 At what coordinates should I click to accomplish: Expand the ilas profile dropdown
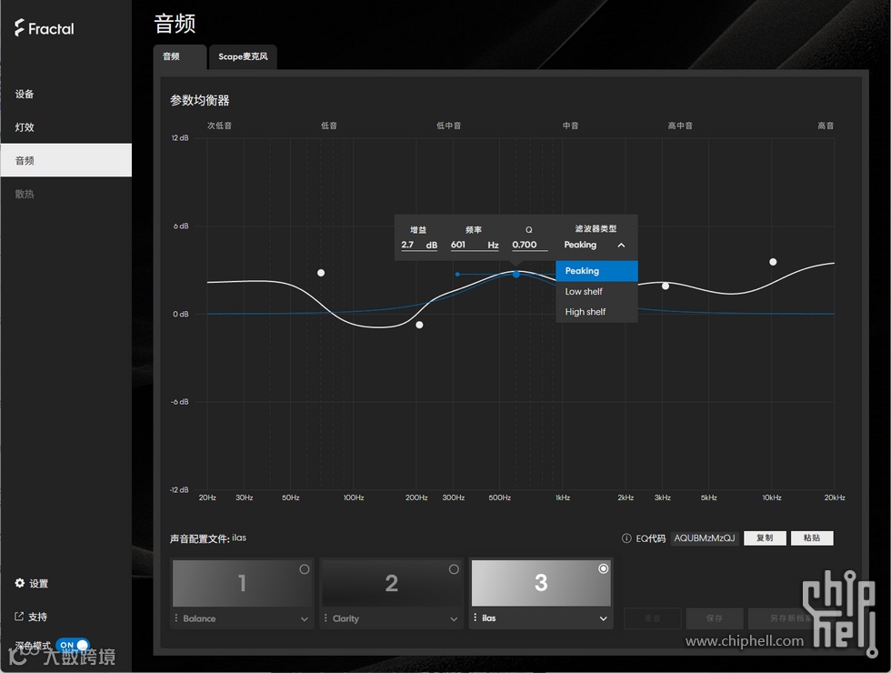(603, 618)
